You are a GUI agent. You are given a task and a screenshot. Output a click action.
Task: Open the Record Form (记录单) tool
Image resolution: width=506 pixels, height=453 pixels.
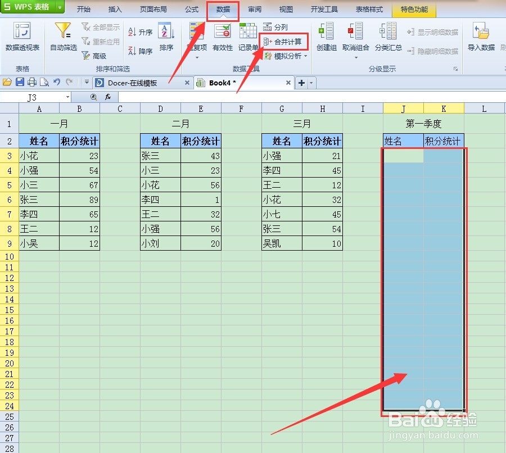pyautogui.click(x=248, y=37)
